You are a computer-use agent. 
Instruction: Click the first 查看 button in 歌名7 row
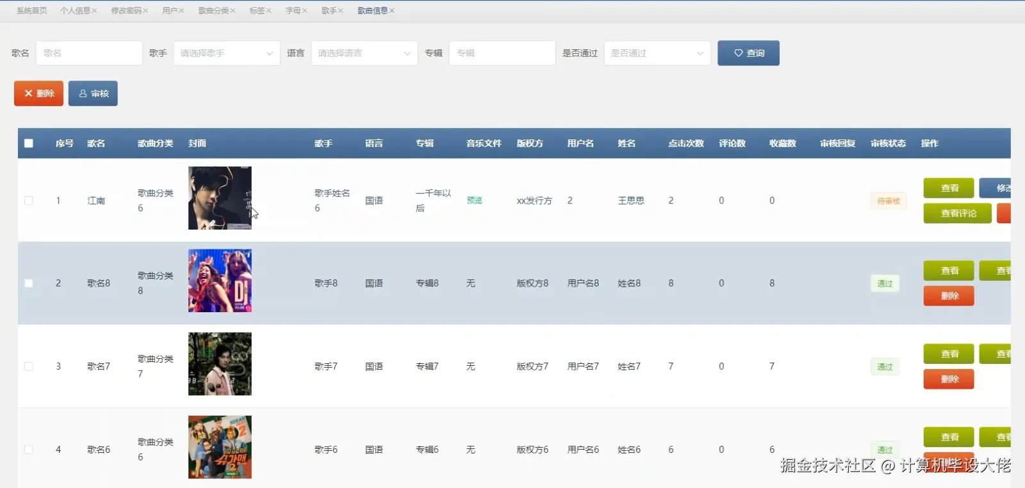coord(949,354)
